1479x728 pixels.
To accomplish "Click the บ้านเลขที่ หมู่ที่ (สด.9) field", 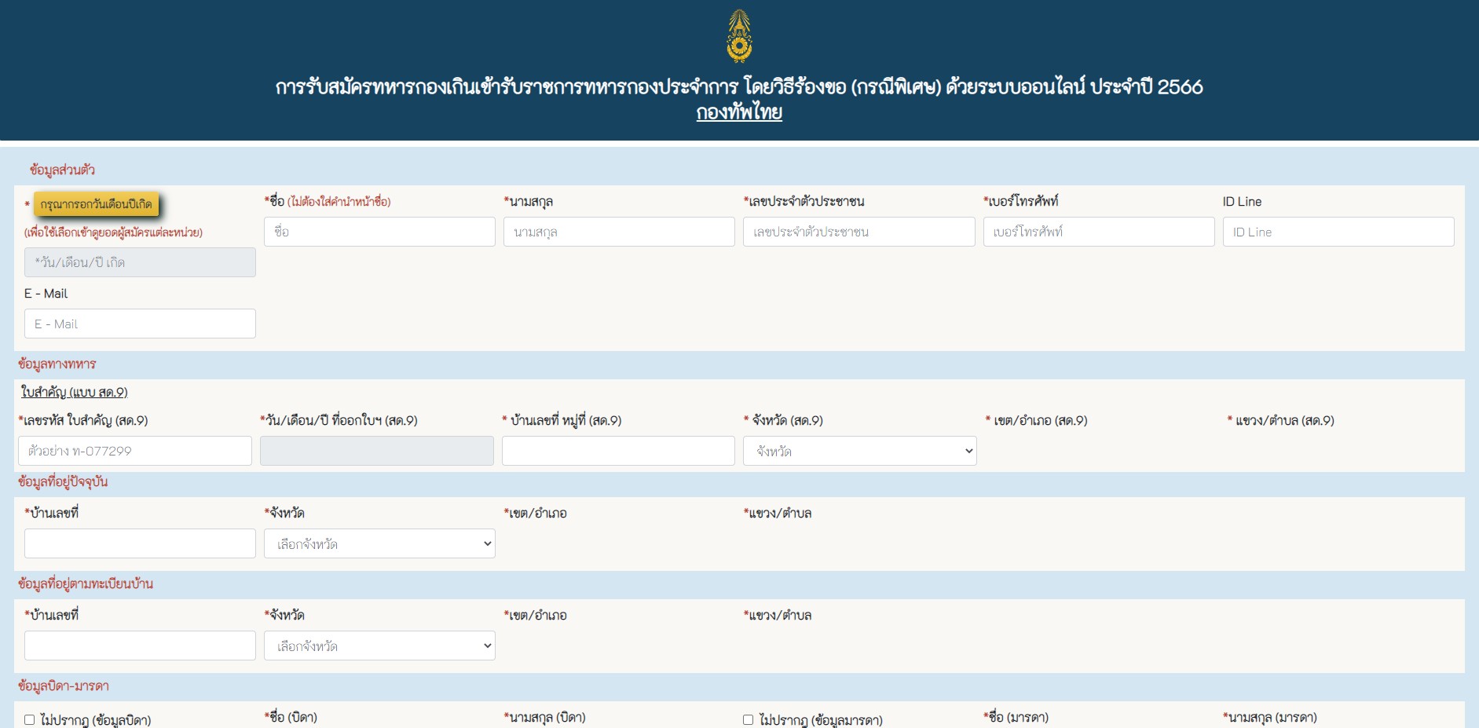I will (x=618, y=451).
